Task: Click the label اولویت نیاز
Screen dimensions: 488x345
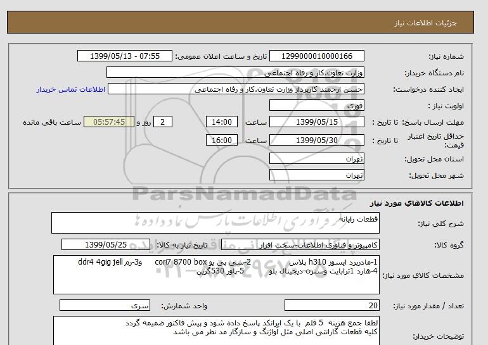Action: pyautogui.click(x=446, y=106)
